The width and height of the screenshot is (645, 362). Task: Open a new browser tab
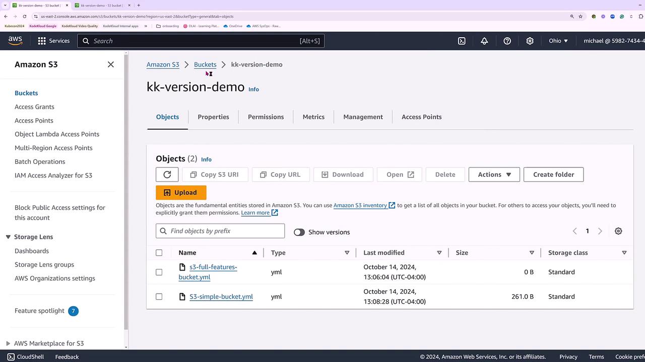coord(139,6)
